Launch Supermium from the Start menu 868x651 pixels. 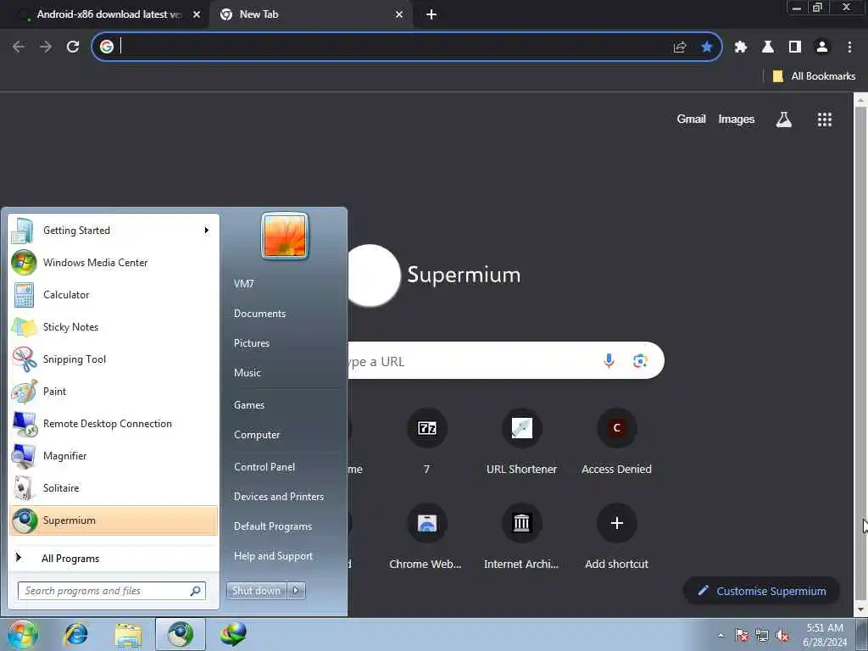pyautogui.click(x=114, y=520)
